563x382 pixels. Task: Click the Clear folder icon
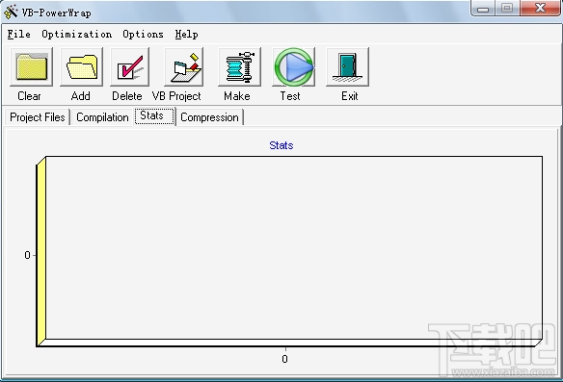tap(31, 66)
